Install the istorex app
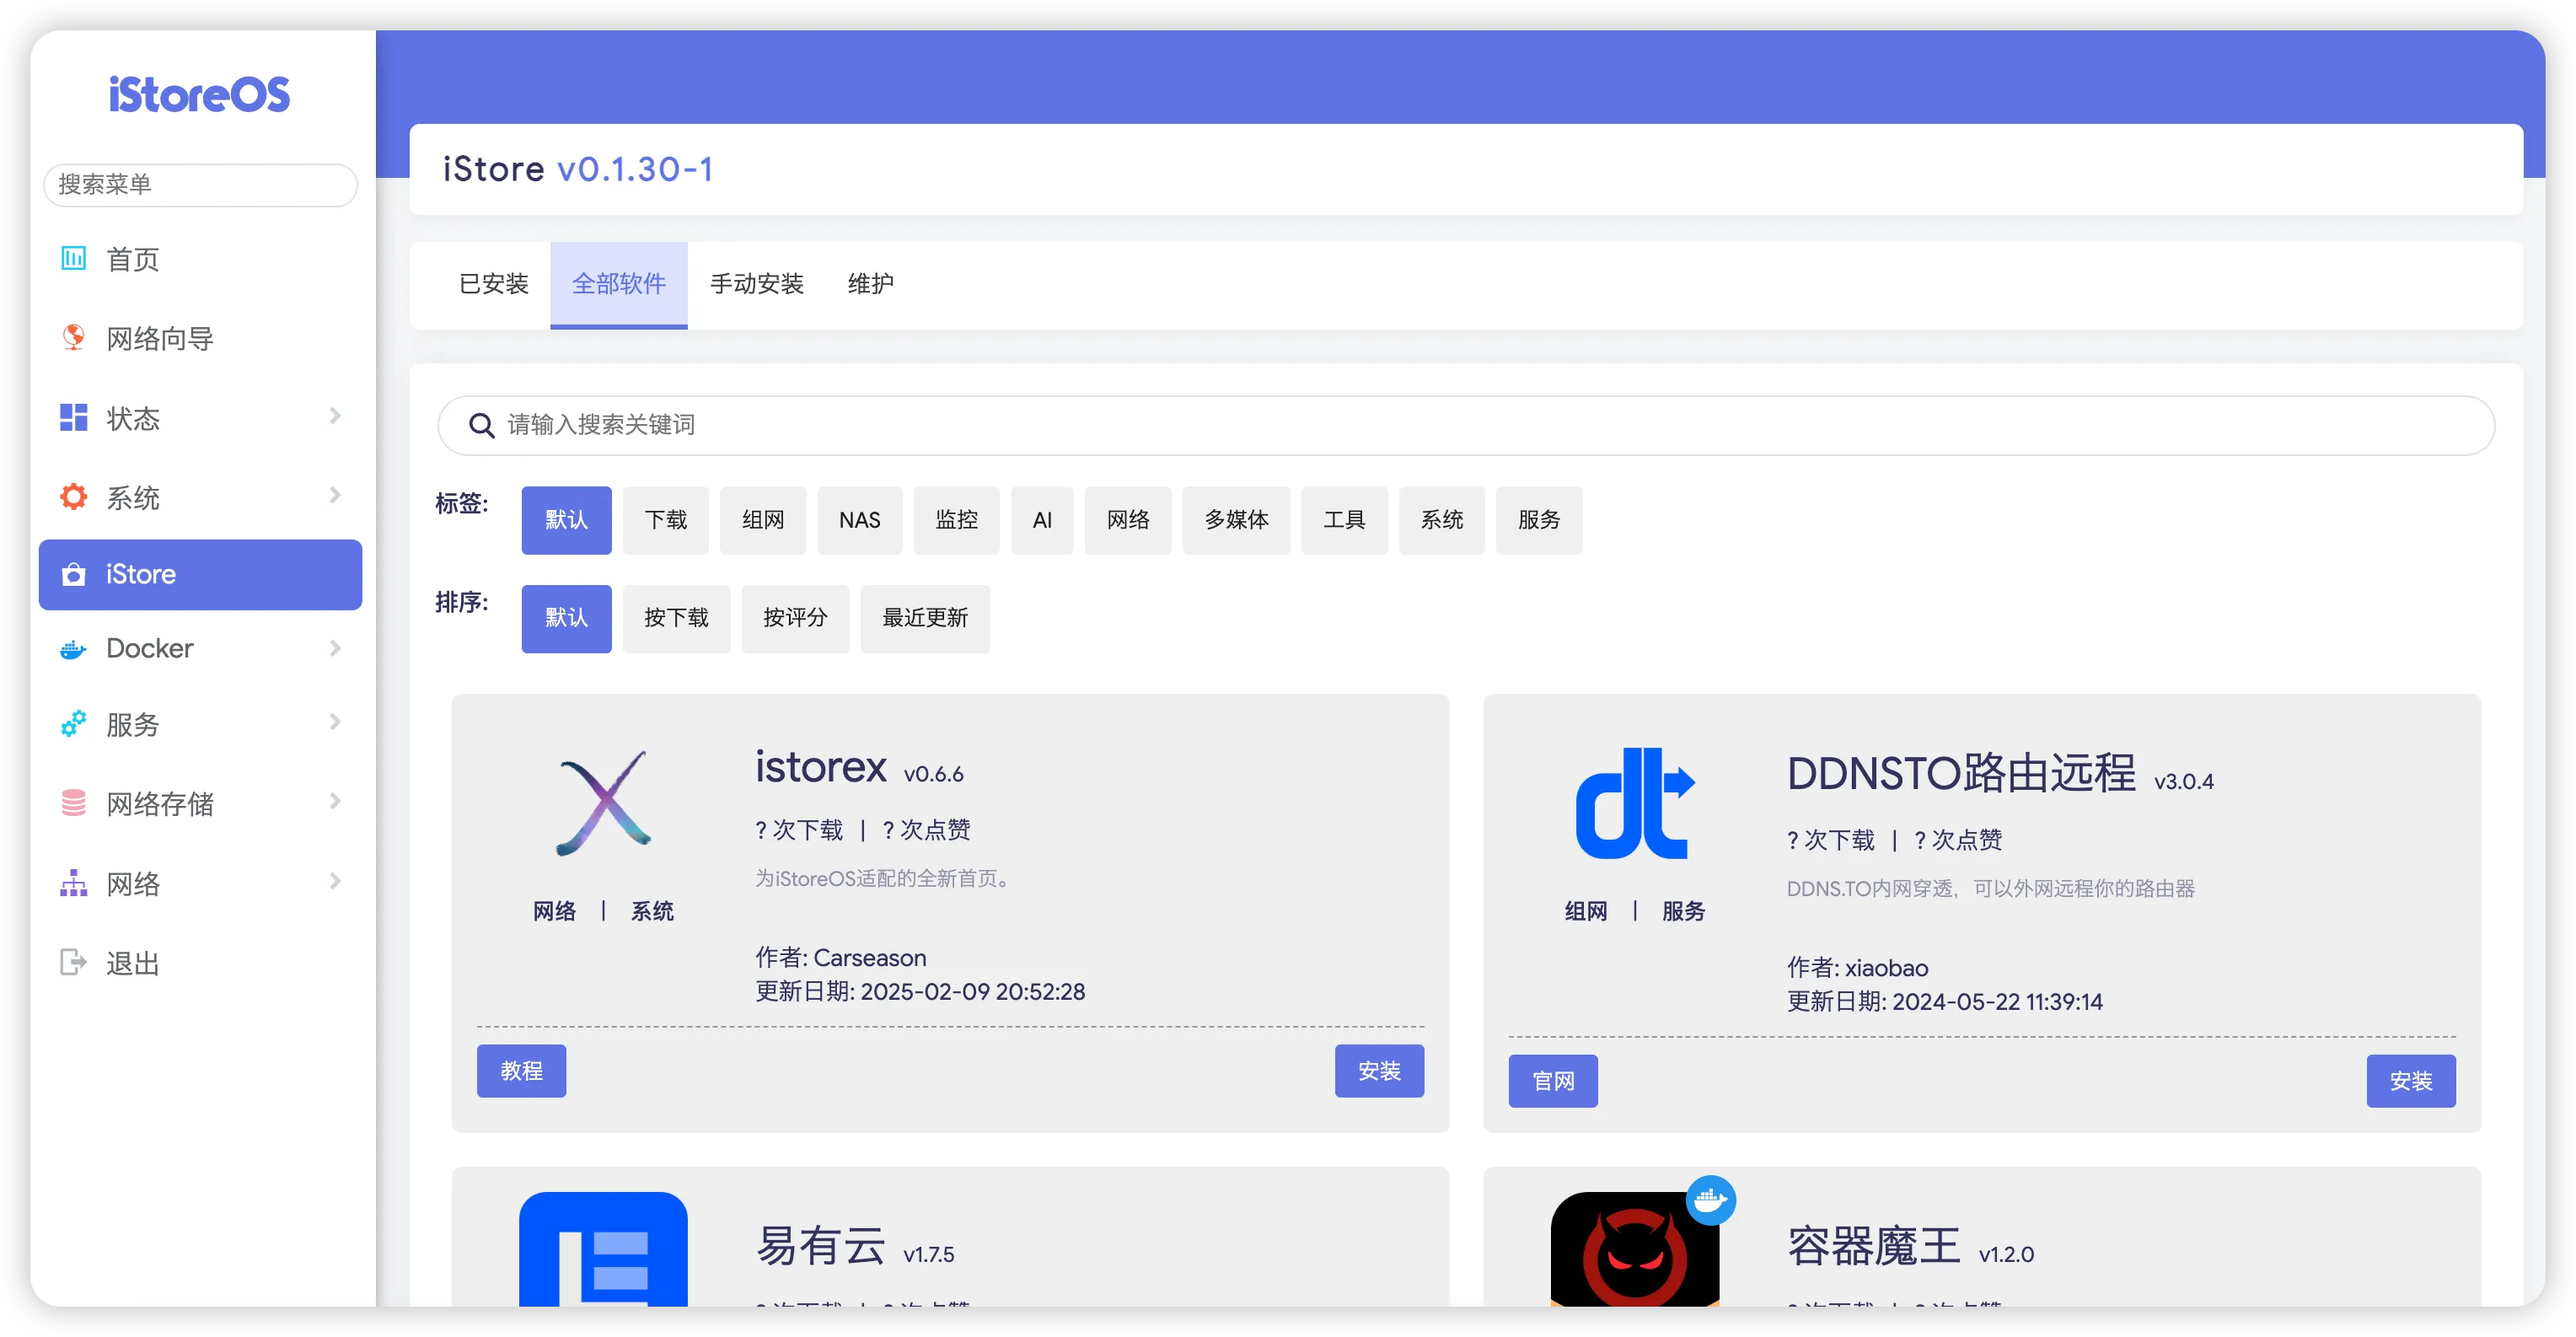This screenshot has height=1337, width=2576. pyautogui.click(x=1379, y=1071)
